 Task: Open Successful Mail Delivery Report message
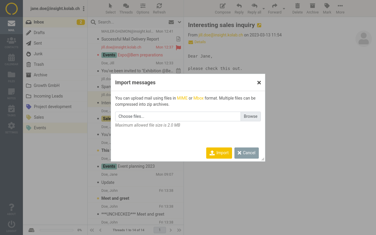coord(130,39)
